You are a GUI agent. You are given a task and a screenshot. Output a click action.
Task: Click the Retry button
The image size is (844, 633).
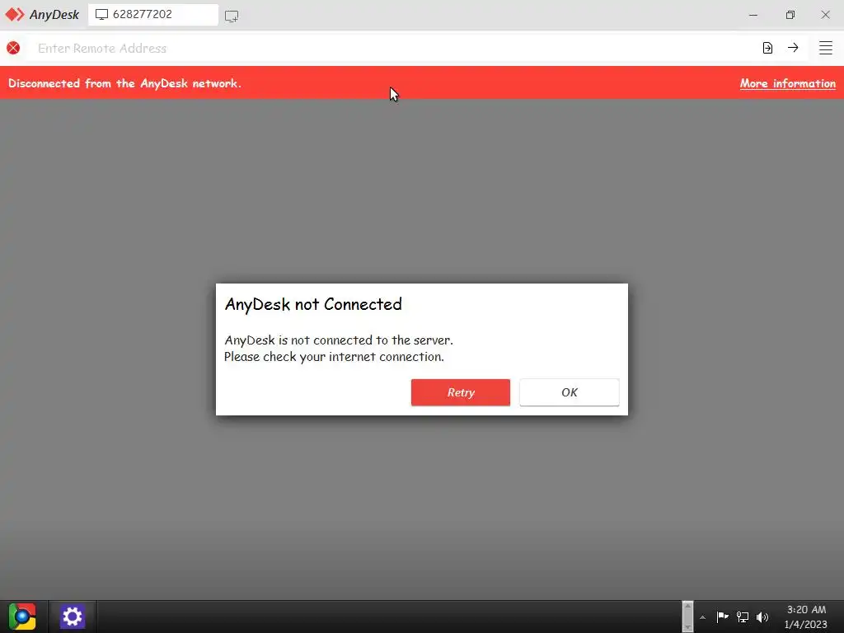[x=460, y=392]
